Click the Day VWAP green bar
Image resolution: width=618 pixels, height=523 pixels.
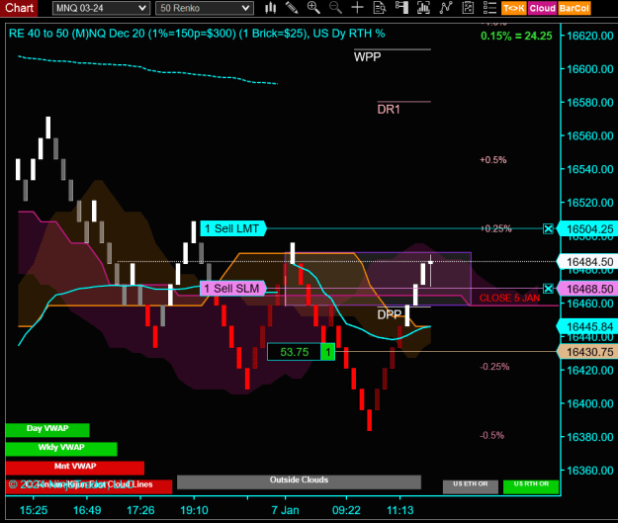click(x=47, y=430)
